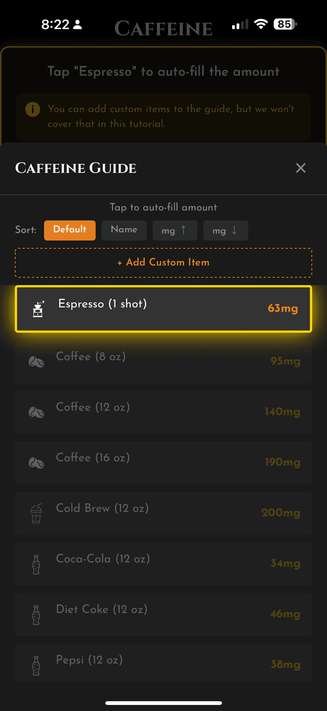Click the iced cup icon for Cold Brew
Image resolution: width=327 pixels, height=711 pixels.
(36, 512)
